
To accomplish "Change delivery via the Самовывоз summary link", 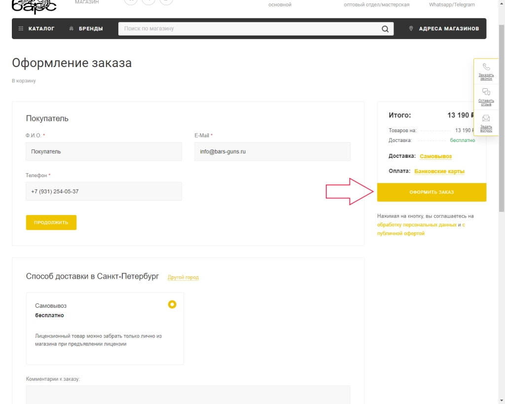I will coord(435,156).
